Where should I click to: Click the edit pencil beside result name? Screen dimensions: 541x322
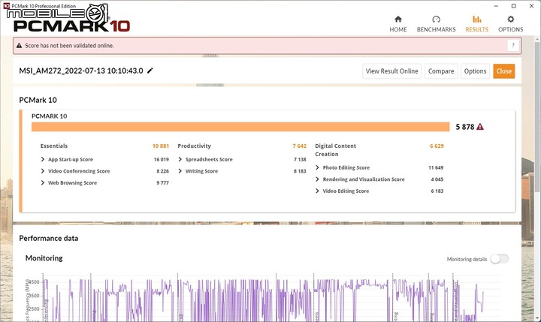[150, 71]
